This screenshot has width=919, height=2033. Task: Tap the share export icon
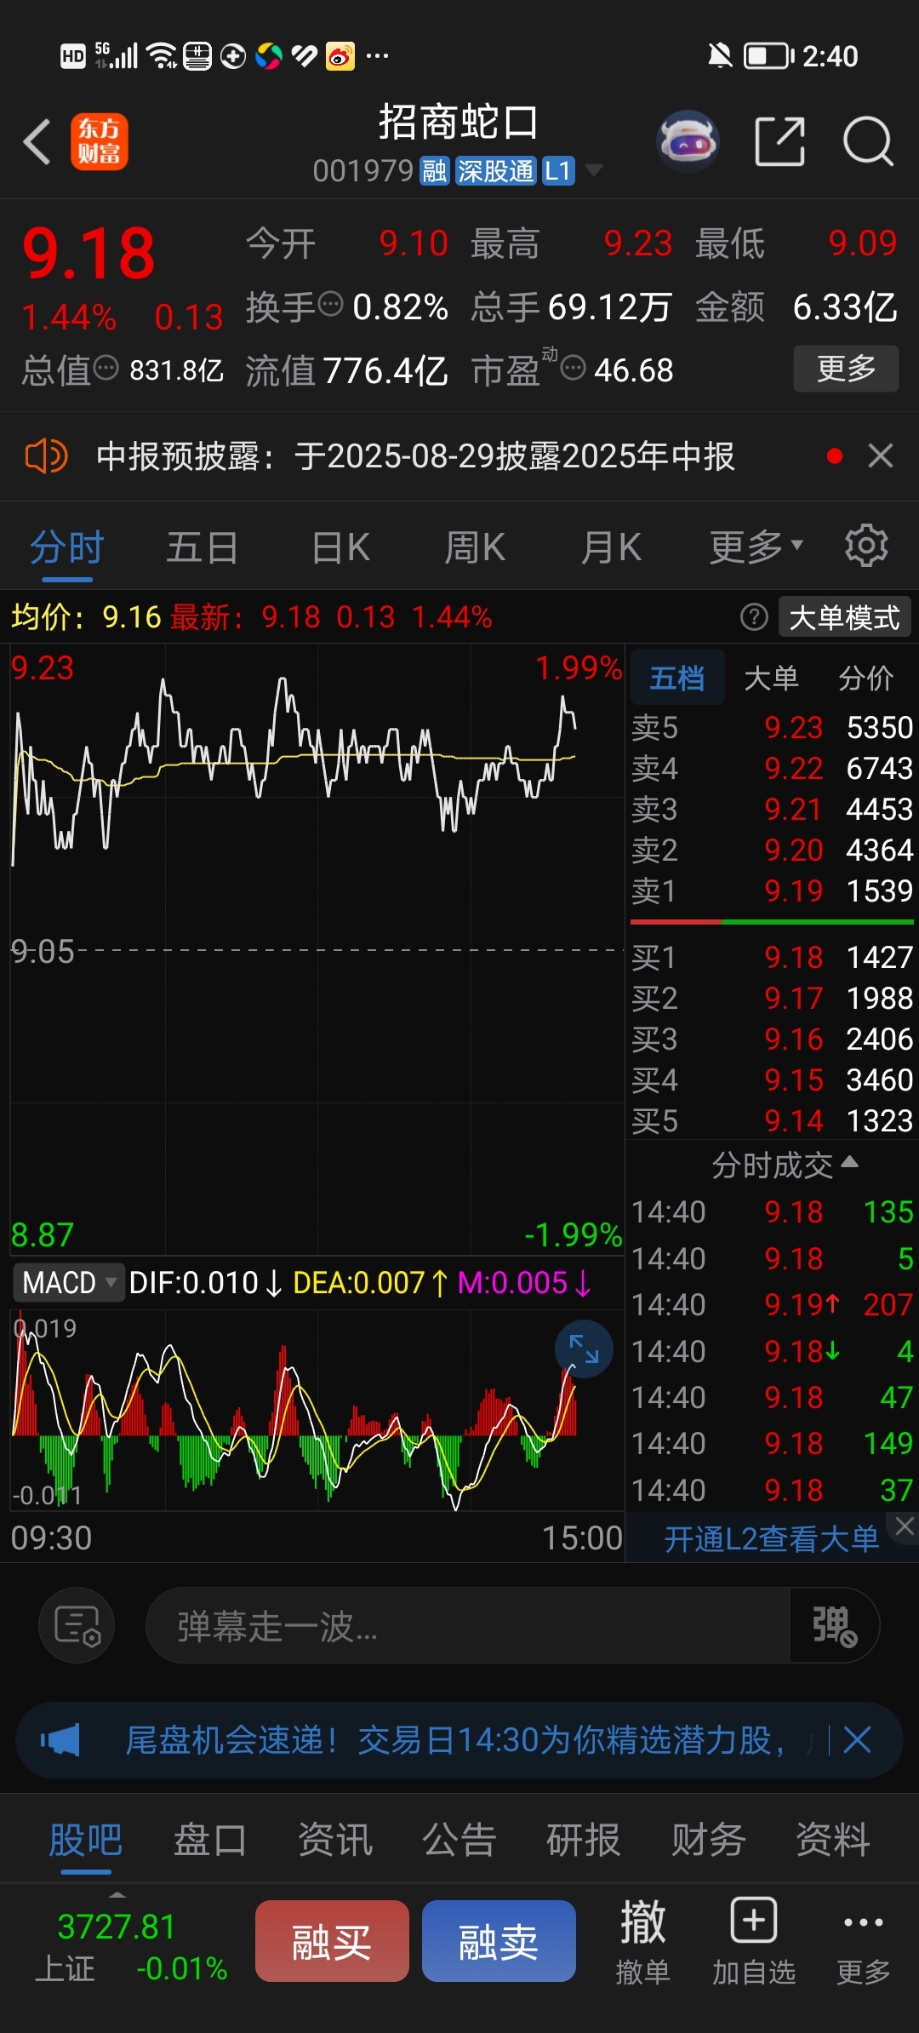(779, 141)
